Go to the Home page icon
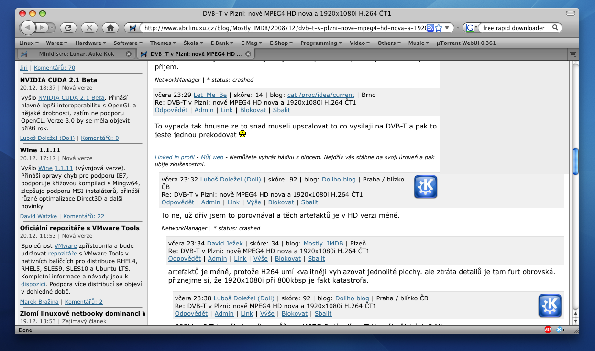The height and width of the screenshot is (351, 595). click(110, 28)
